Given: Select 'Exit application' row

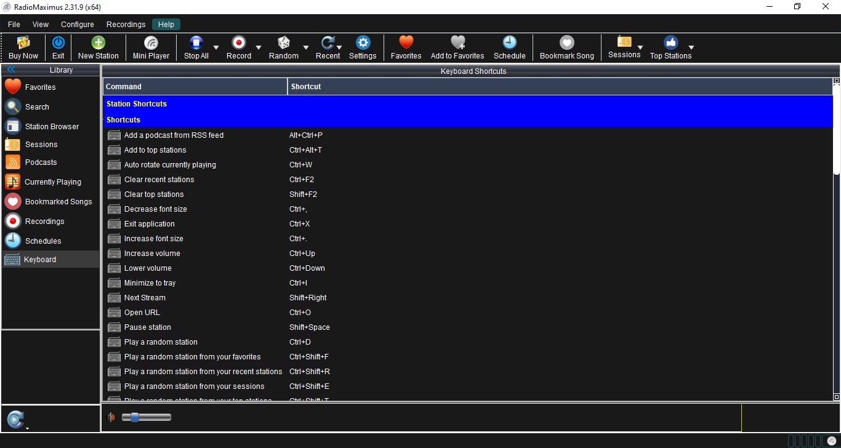Looking at the screenshot, I should (468, 224).
